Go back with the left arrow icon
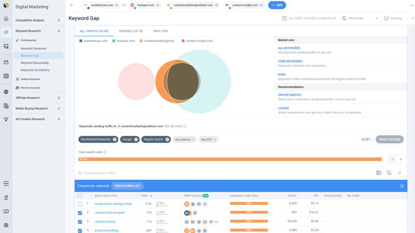Viewport: 415px width, 233px height. (72, 5)
